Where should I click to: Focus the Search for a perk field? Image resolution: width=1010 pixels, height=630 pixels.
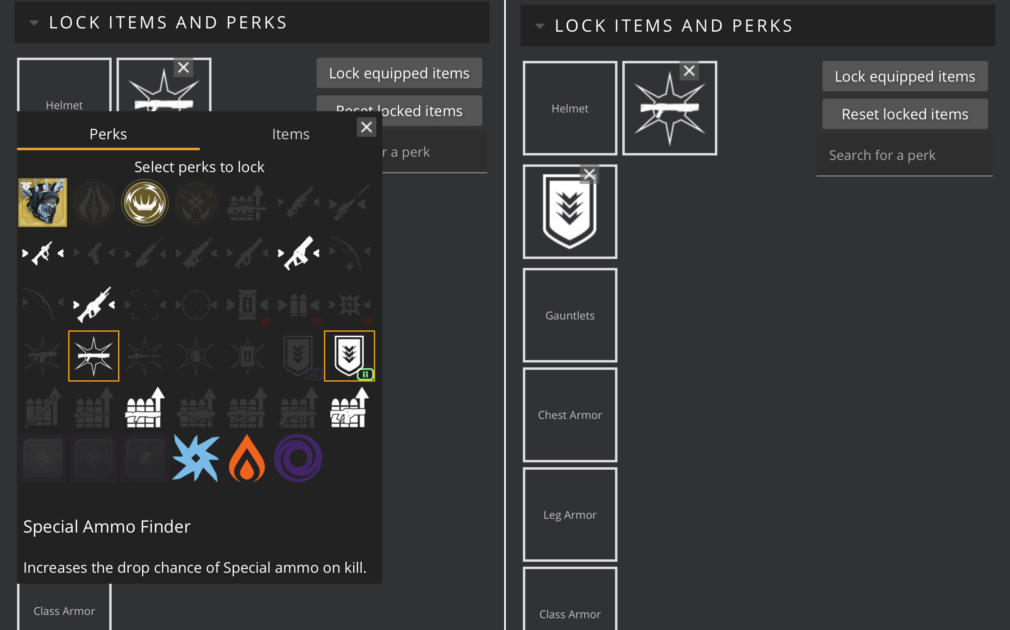click(x=904, y=155)
